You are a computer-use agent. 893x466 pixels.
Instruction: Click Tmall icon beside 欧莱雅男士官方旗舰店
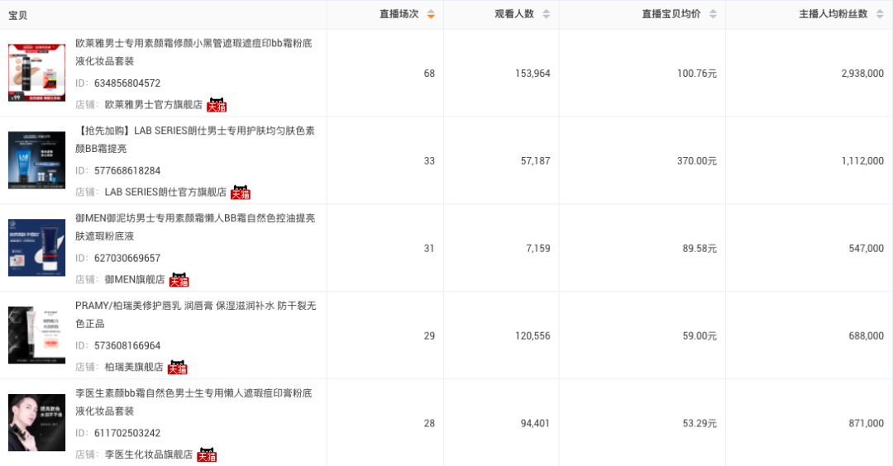tap(217, 105)
